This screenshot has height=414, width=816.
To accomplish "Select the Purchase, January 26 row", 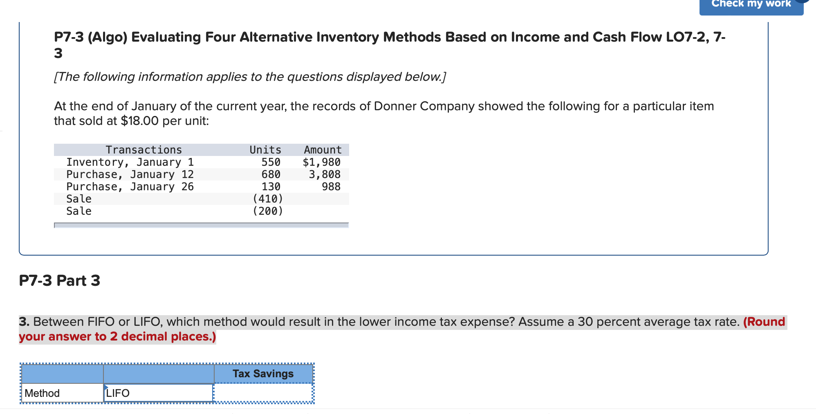I will click(x=130, y=187).
